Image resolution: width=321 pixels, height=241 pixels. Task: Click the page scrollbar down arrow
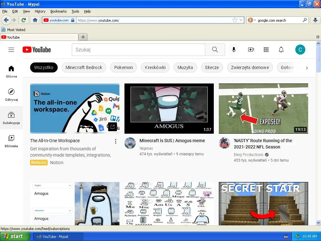coord(318,223)
